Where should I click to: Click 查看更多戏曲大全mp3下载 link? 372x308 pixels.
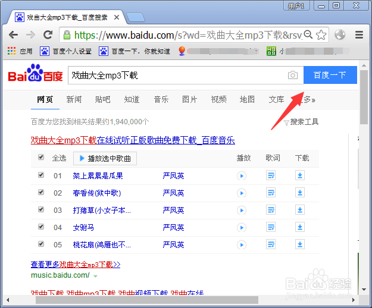click(76, 265)
